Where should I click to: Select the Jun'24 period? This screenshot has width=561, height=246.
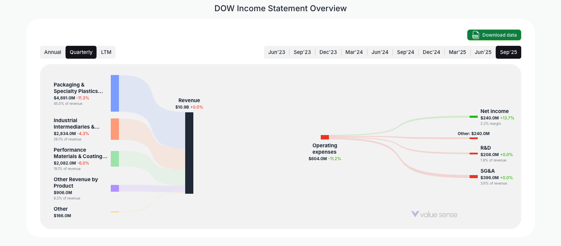point(380,52)
